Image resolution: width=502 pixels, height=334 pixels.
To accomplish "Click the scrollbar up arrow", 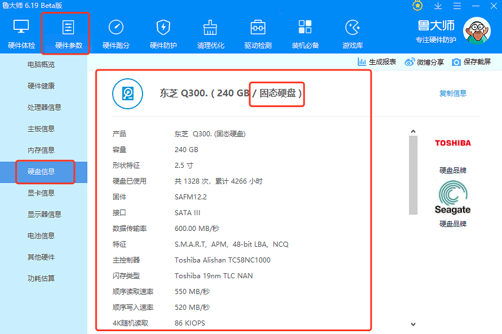I will 413,131.
